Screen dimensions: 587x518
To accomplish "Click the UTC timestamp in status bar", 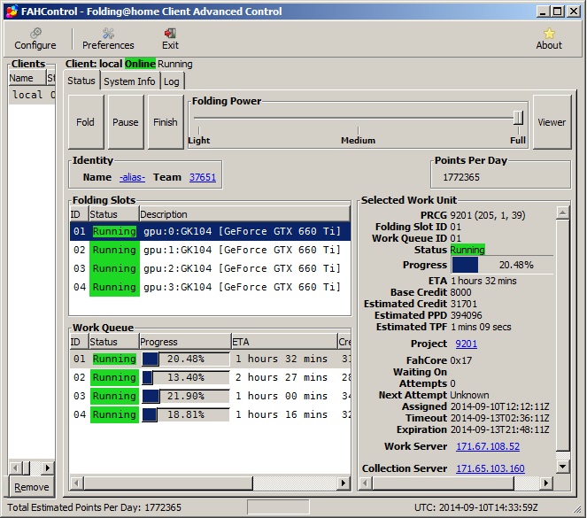I will tap(475, 507).
